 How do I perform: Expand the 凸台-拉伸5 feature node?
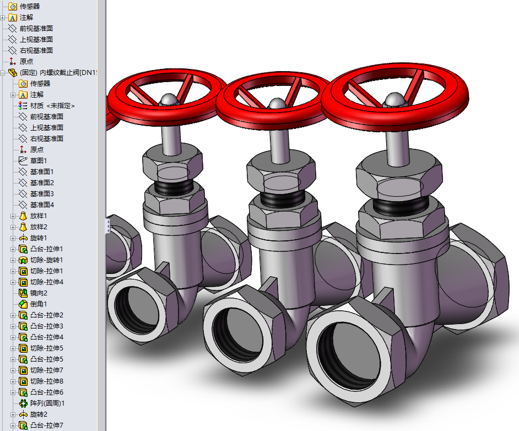(x=13, y=359)
